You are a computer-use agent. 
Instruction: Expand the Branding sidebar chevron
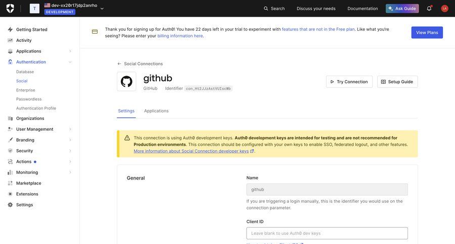click(x=70, y=140)
